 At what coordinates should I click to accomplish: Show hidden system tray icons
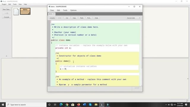166,105
